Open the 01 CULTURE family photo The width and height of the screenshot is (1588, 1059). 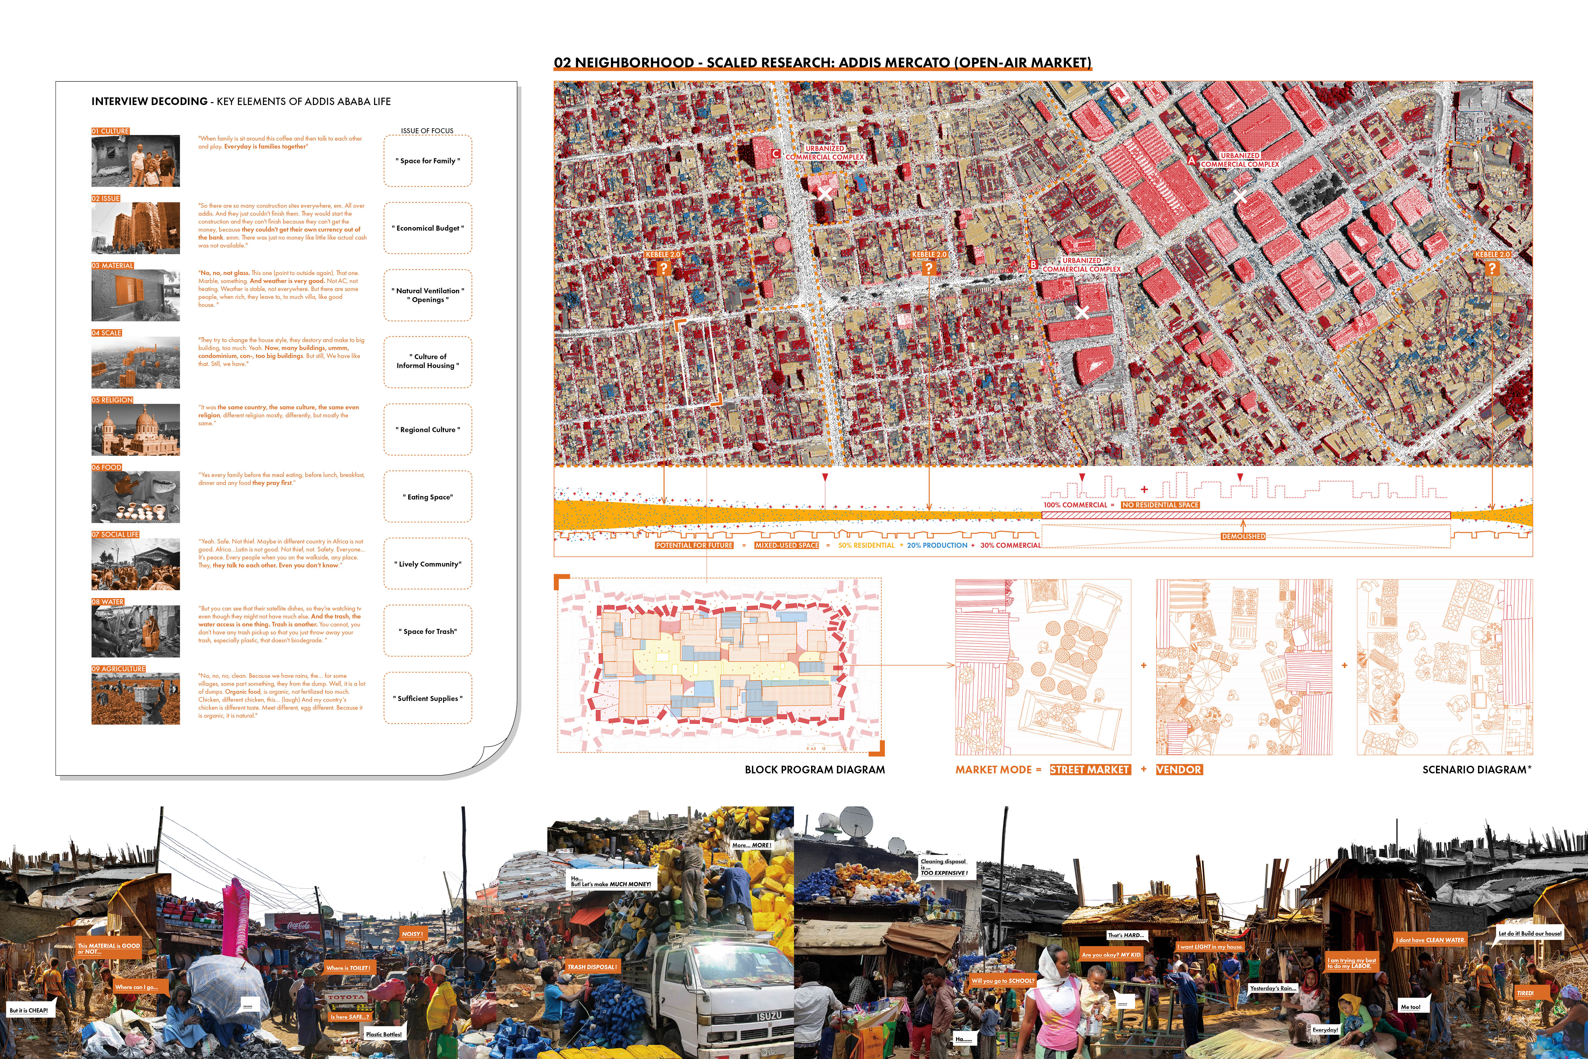tap(136, 161)
